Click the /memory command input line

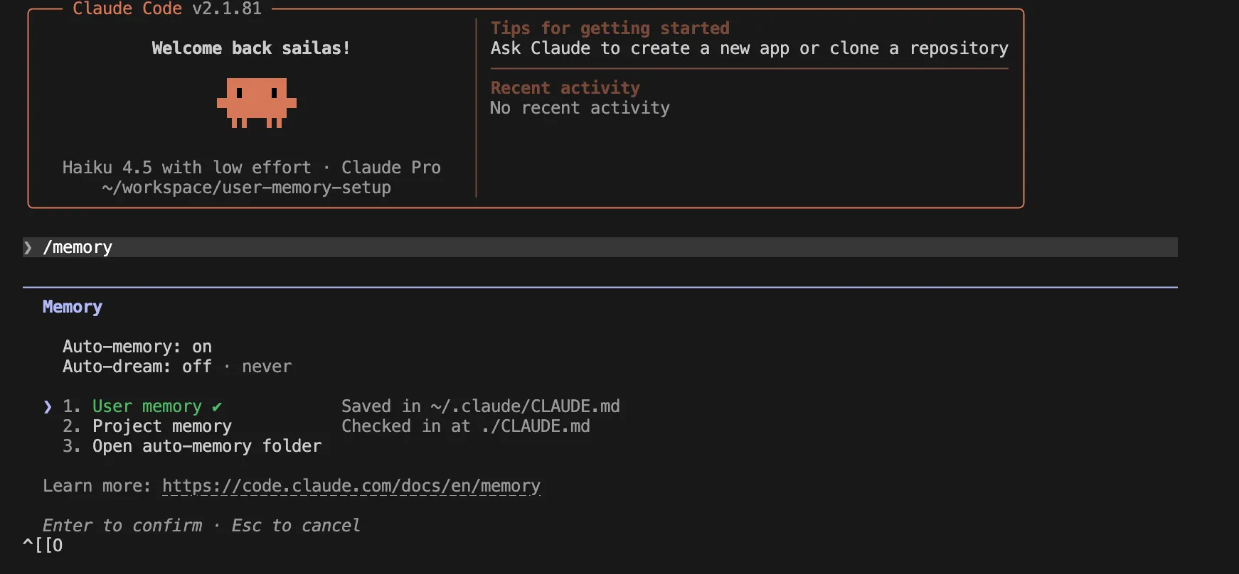tap(78, 247)
